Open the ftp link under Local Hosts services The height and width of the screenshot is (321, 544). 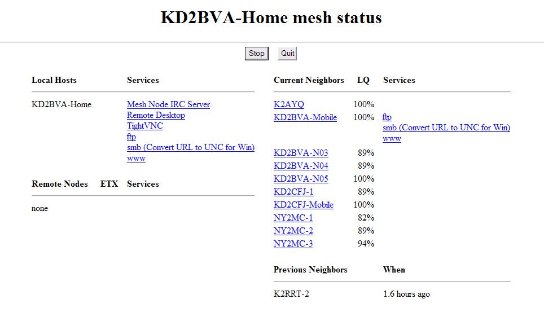pos(131,137)
